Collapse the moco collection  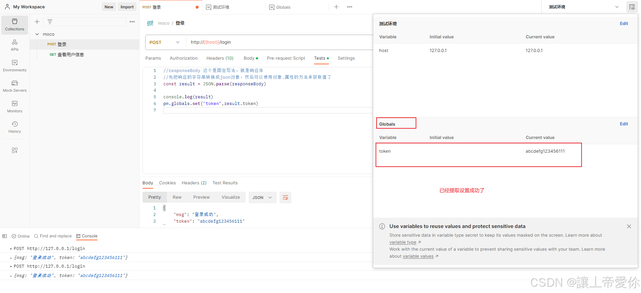[x=37, y=34]
